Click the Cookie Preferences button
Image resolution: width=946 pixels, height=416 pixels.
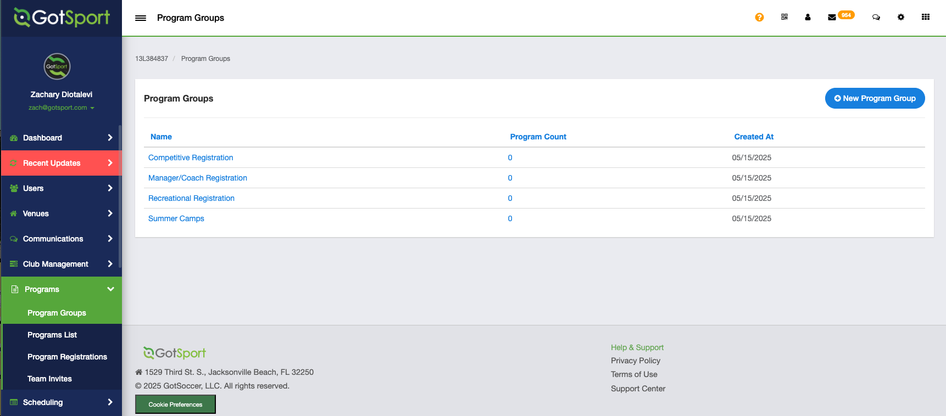[175, 404]
